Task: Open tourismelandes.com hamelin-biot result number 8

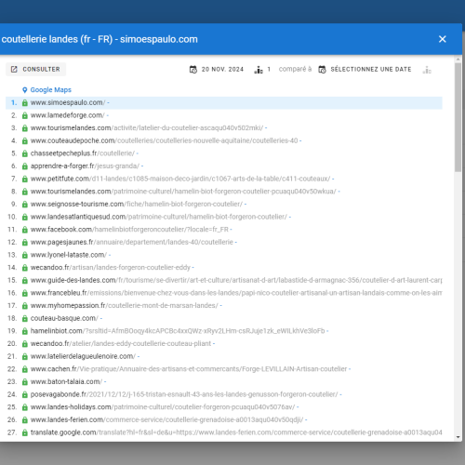Action: click(183, 192)
